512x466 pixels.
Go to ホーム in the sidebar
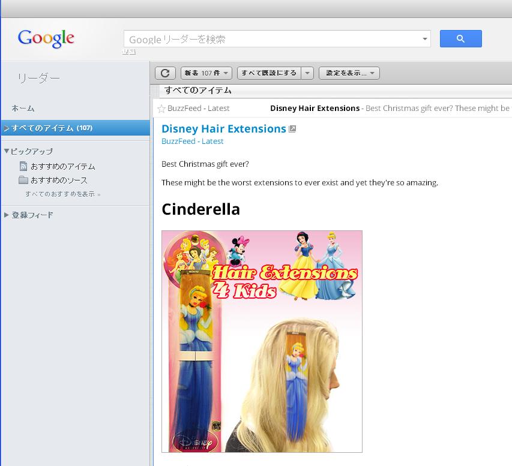pyautogui.click(x=23, y=108)
